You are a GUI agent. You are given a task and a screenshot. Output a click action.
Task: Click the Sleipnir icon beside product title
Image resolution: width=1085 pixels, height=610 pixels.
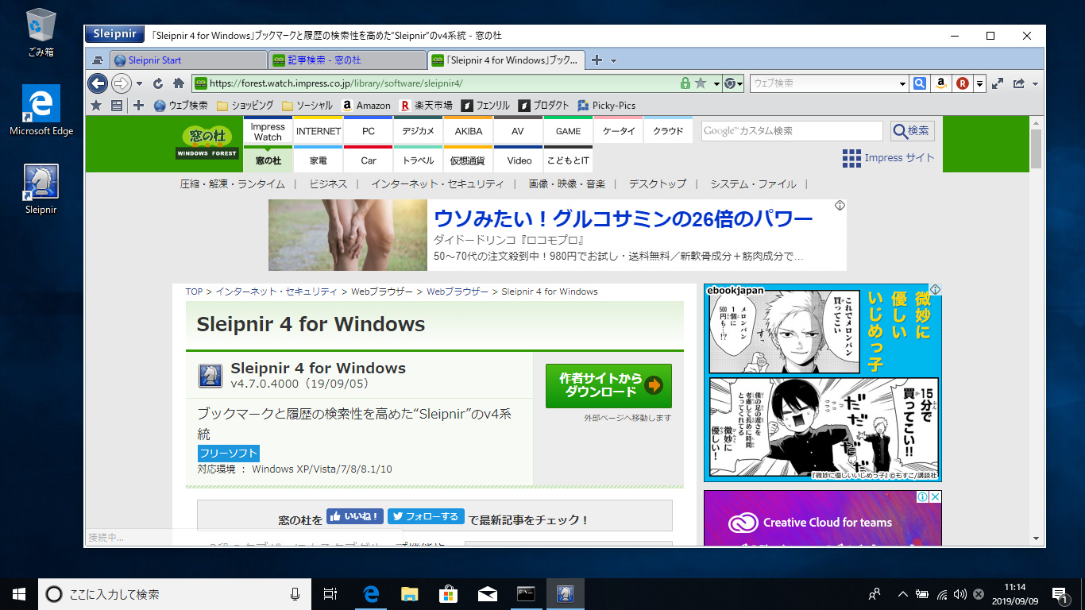click(x=210, y=375)
